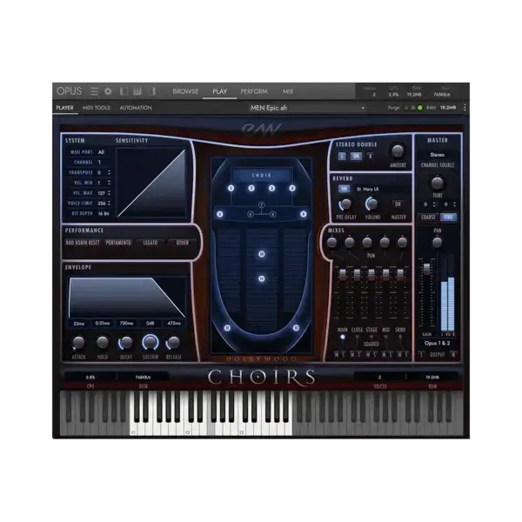522x522 pixels.
Task: Select choir stage position marker 4
Action: 292,188
